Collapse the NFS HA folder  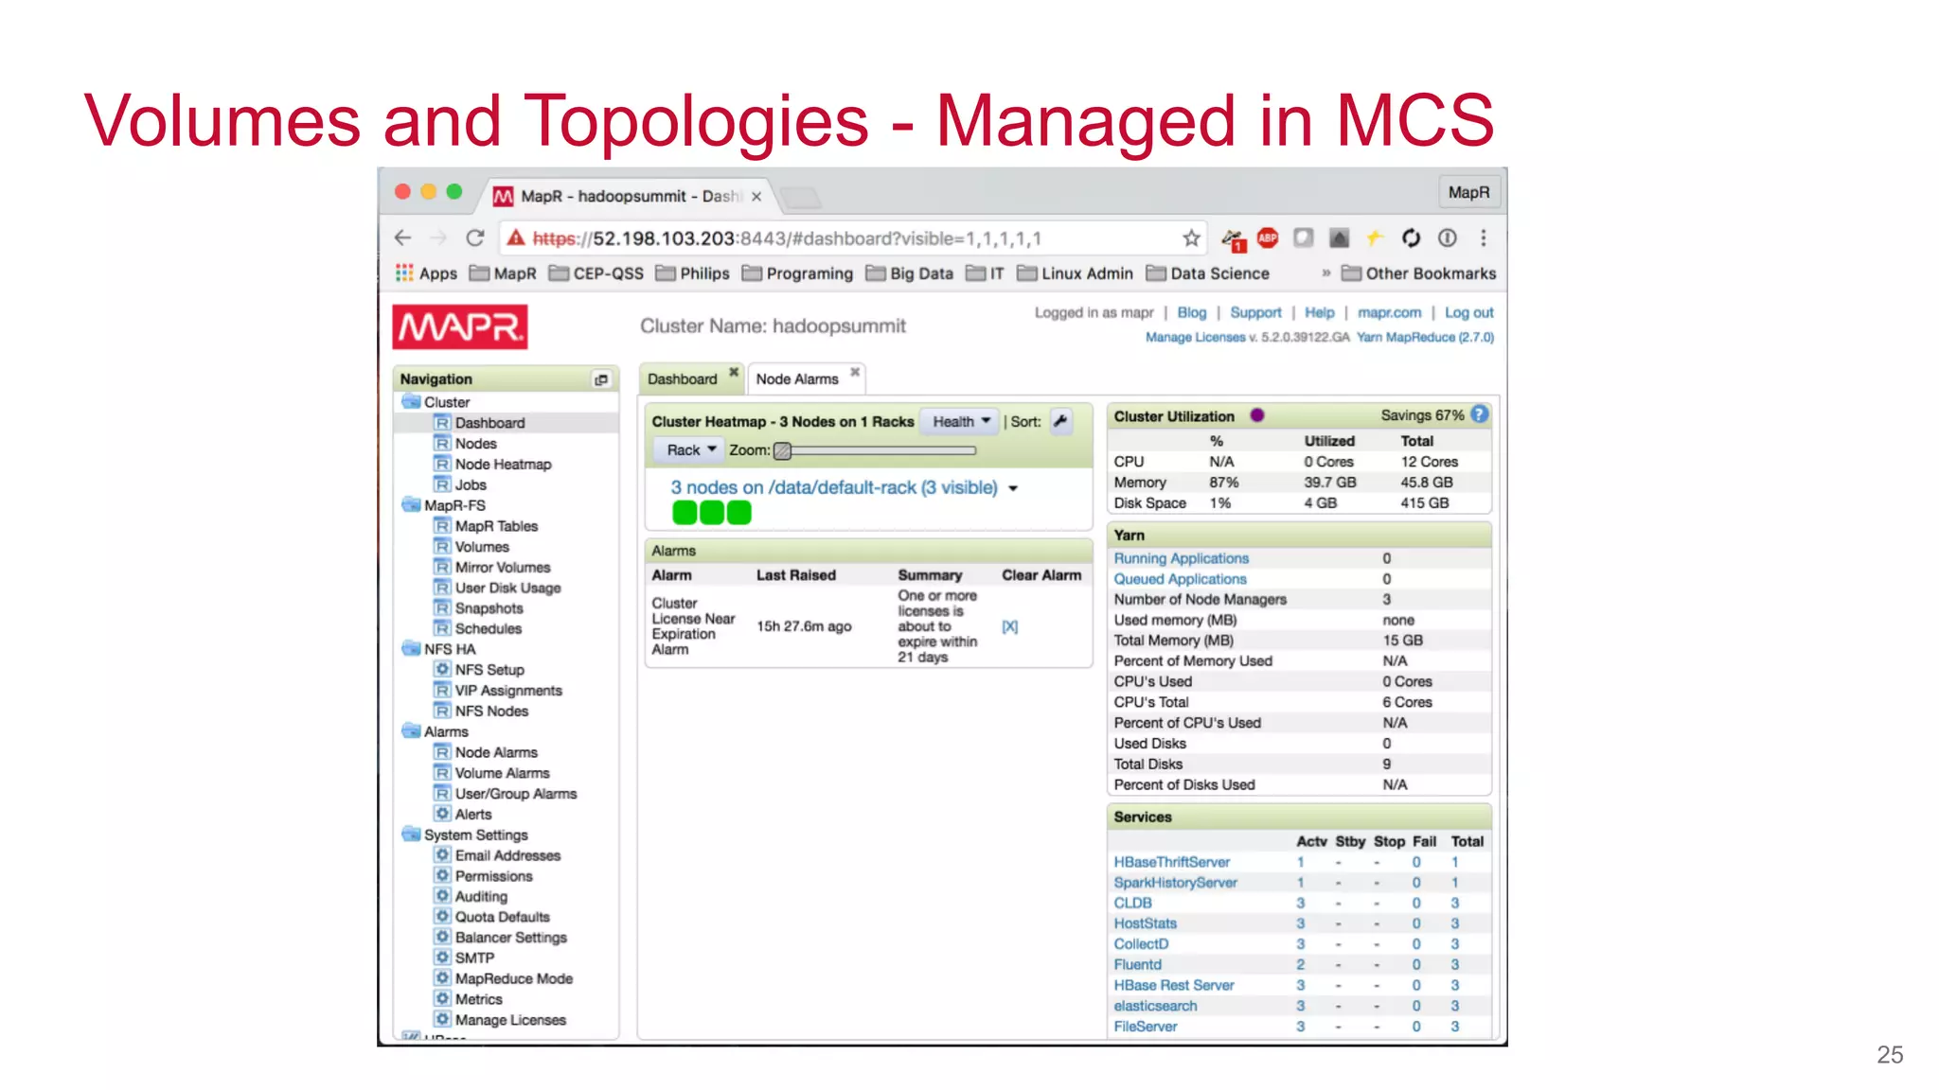[412, 649]
